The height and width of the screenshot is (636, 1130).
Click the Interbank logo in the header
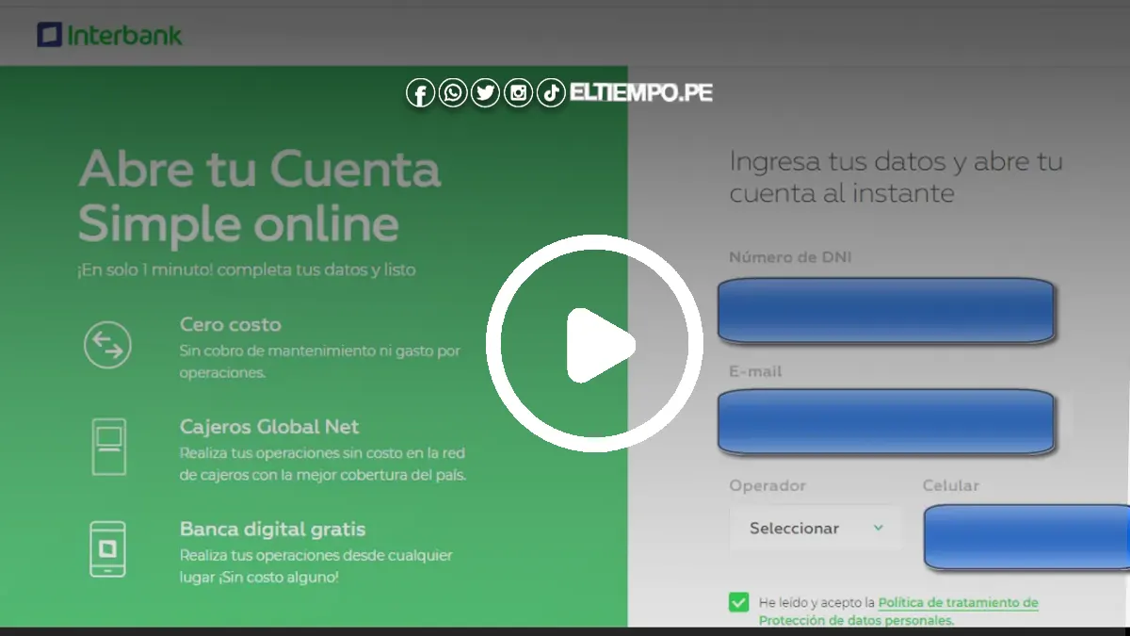(109, 36)
